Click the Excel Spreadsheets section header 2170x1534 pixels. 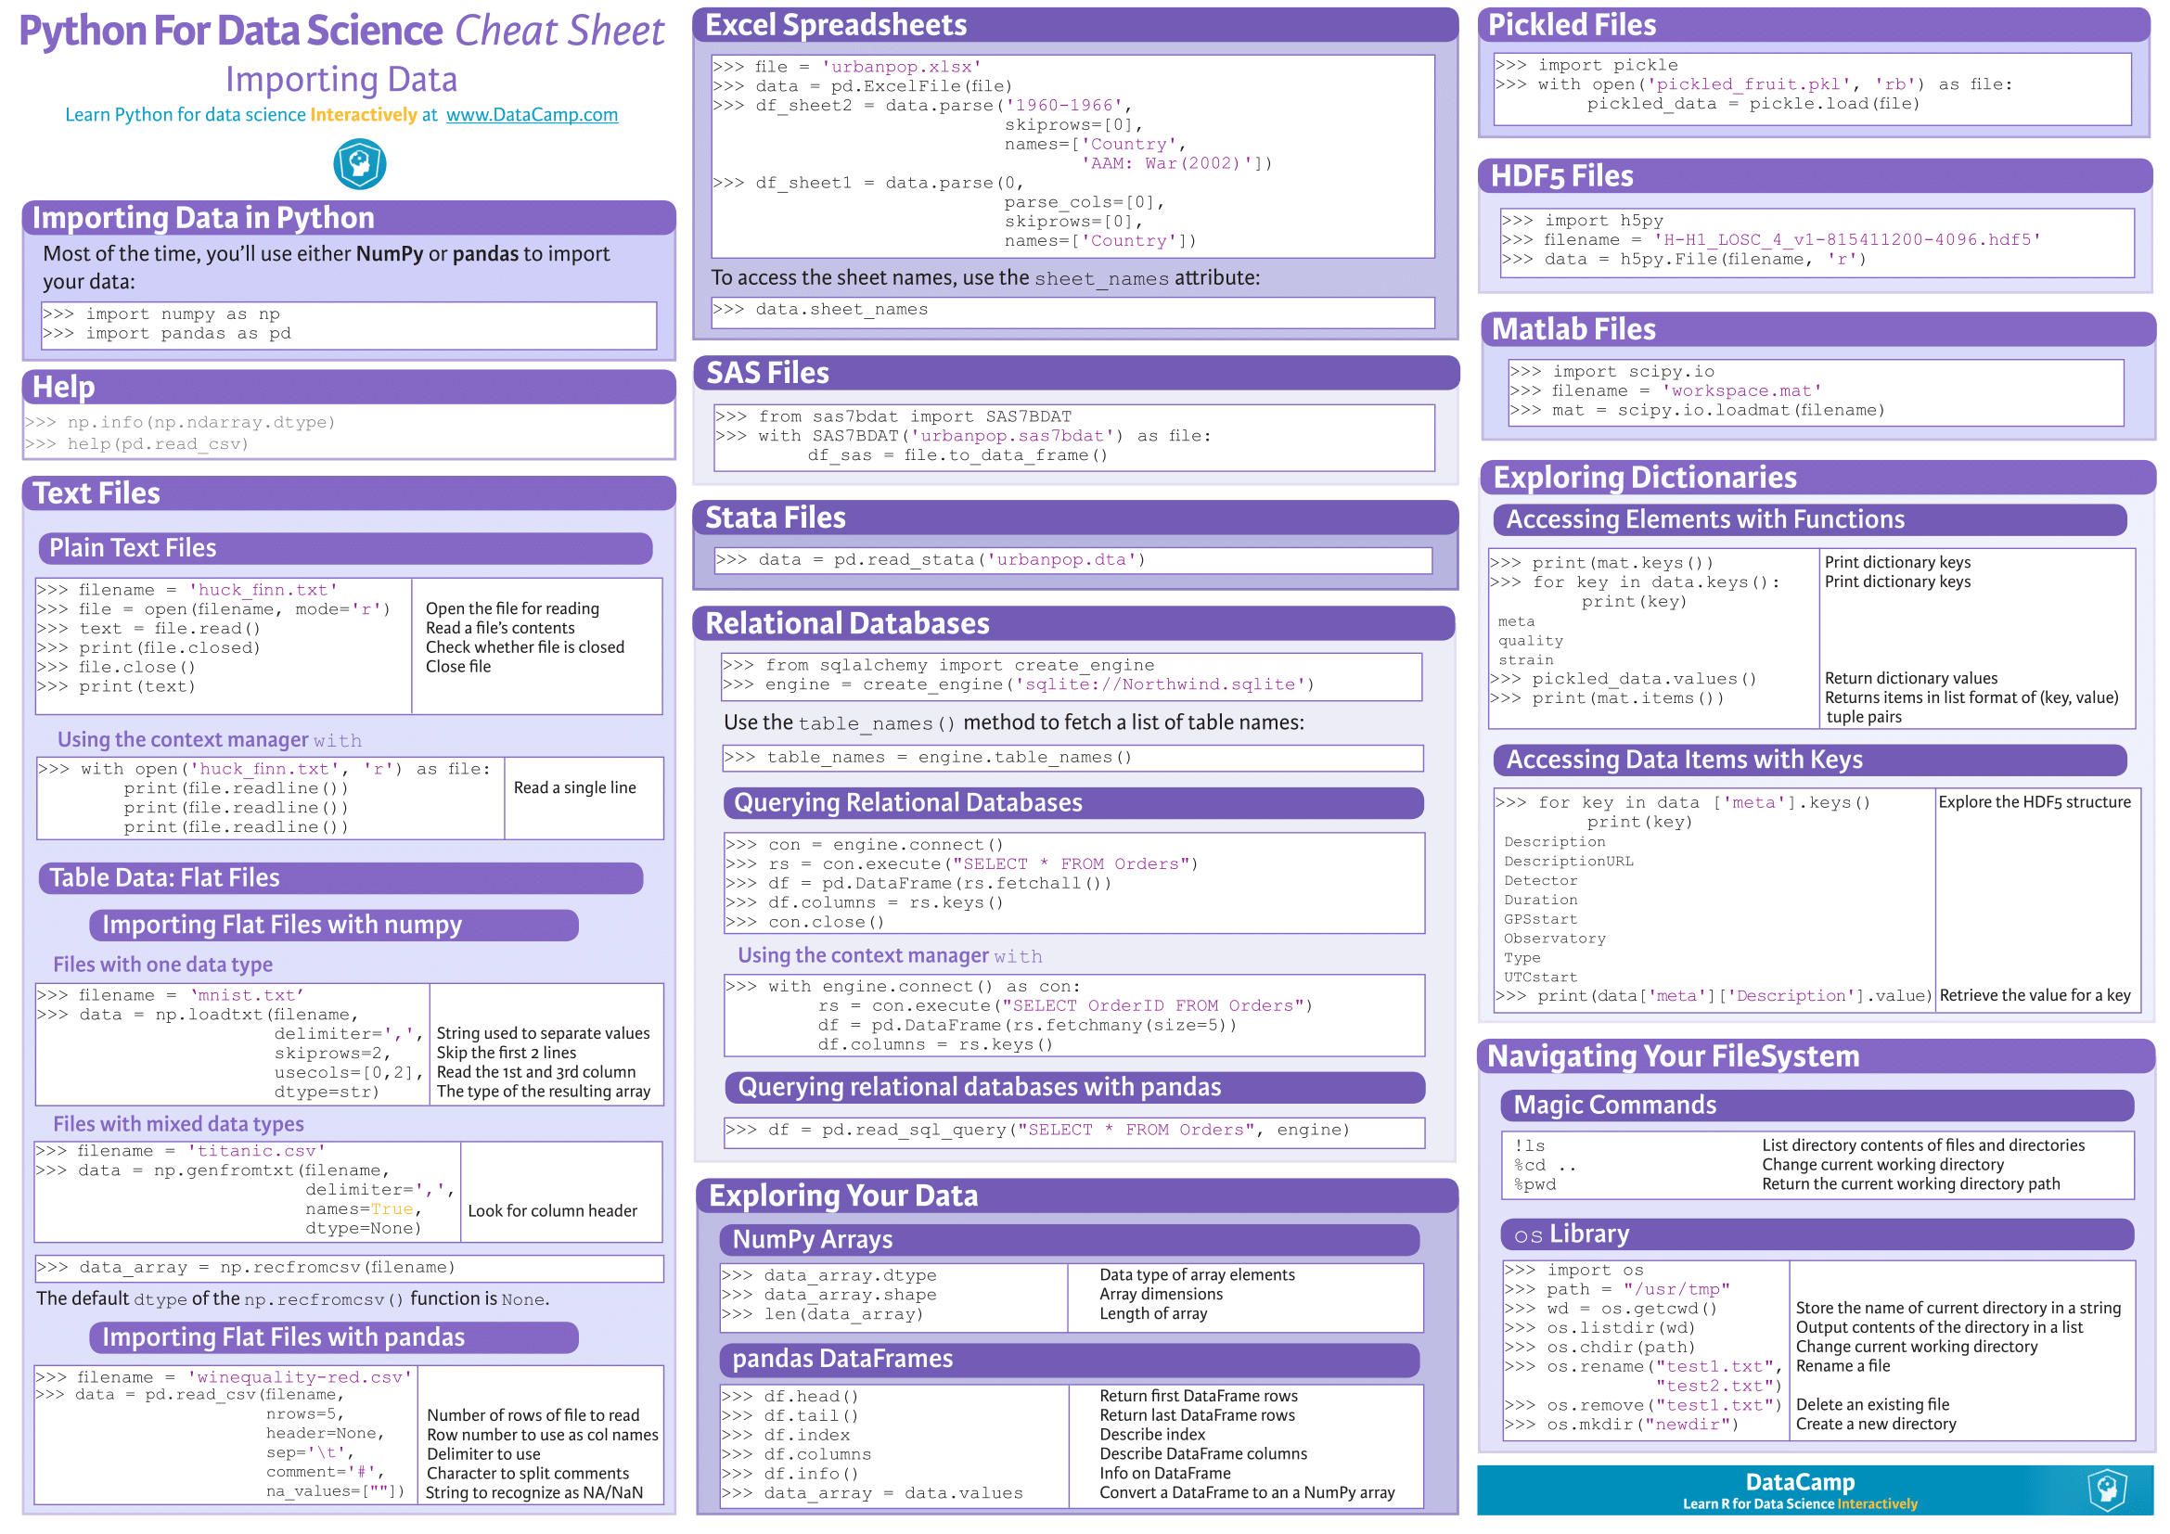point(1075,24)
